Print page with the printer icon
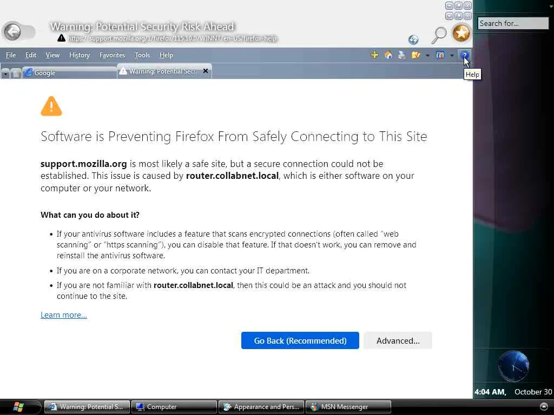This screenshot has height=415, width=554. (402, 55)
